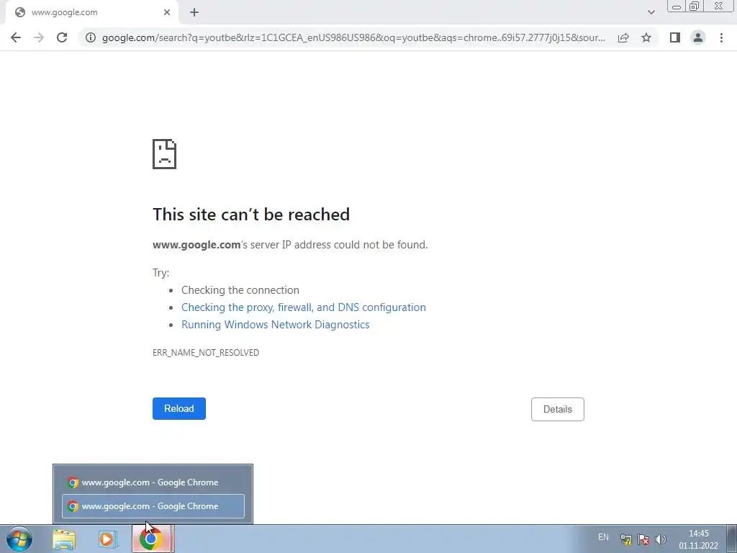The height and width of the screenshot is (553, 737).
Task: Click the sad page error icon
Action: [x=165, y=154]
